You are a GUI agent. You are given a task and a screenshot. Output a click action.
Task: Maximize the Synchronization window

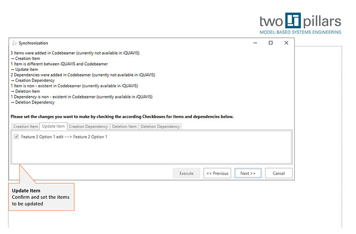(x=271, y=43)
